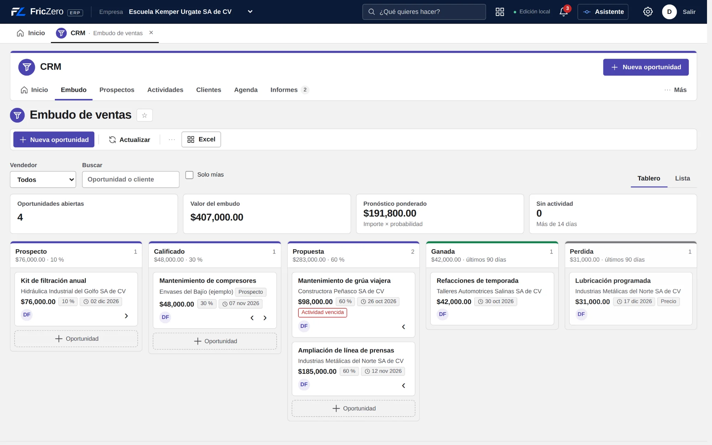The height and width of the screenshot is (445, 712).
Task: Click Salir to log out
Action: click(689, 12)
